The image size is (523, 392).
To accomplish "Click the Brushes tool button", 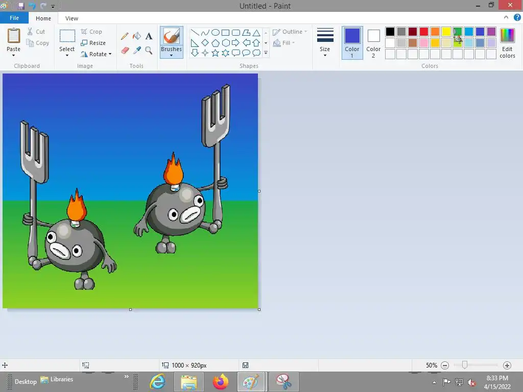I will [172, 37].
